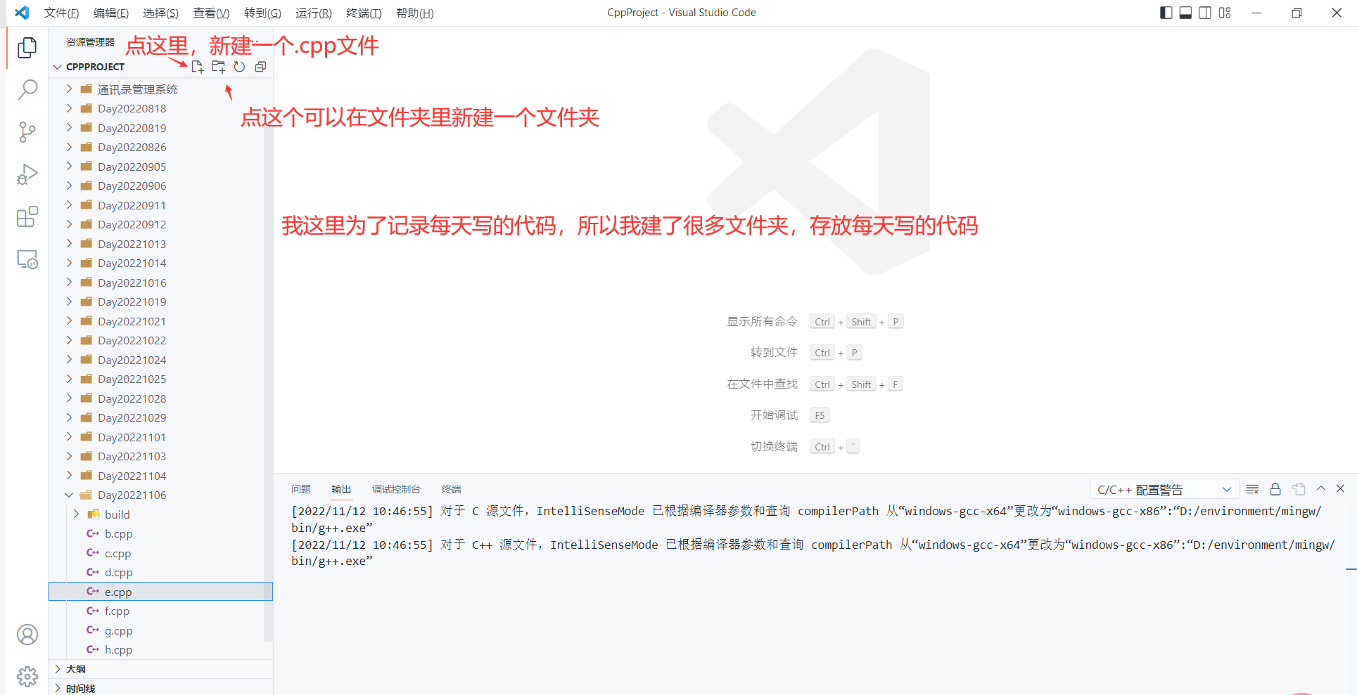Select the Day20221024 folder

pos(160,360)
